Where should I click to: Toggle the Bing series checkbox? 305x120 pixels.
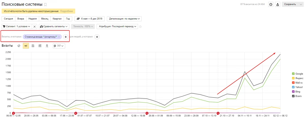293,91
